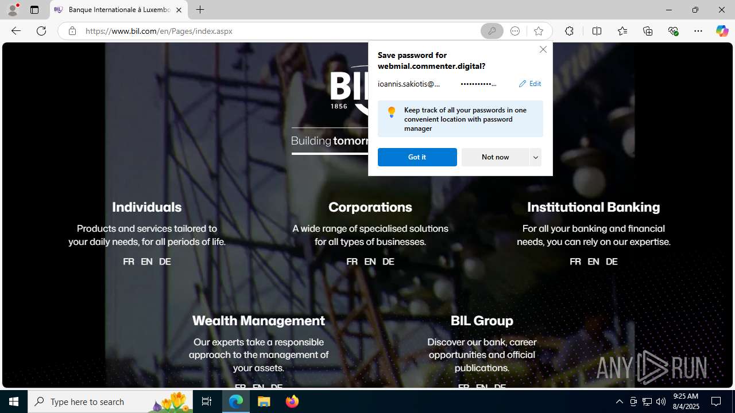The image size is (735, 413).
Task: Open Task View
Action: click(x=207, y=402)
